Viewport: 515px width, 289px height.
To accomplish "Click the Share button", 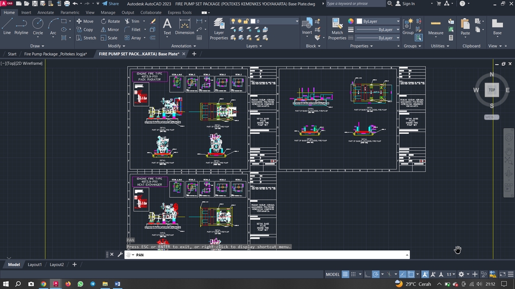I will coord(111,4).
